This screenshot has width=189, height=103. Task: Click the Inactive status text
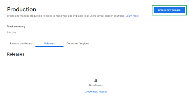tap(11, 32)
